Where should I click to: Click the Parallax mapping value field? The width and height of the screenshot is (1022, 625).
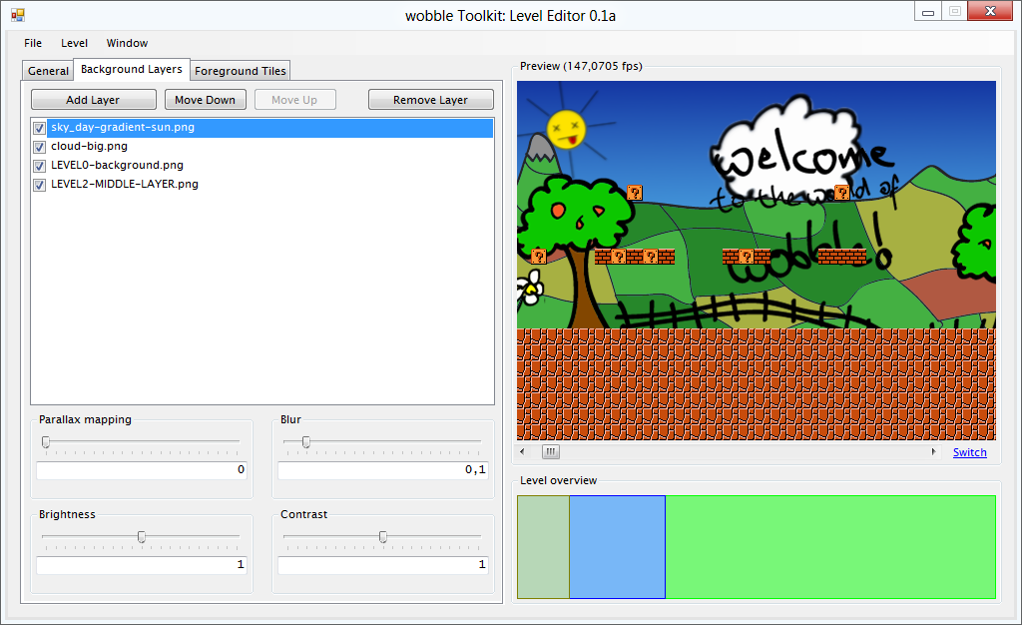point(142,470)
